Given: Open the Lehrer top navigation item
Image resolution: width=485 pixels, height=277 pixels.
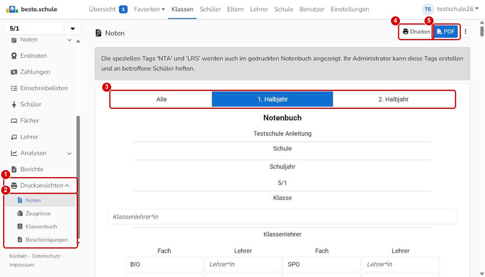Looking at the screenshot, I should coord(259,9).
